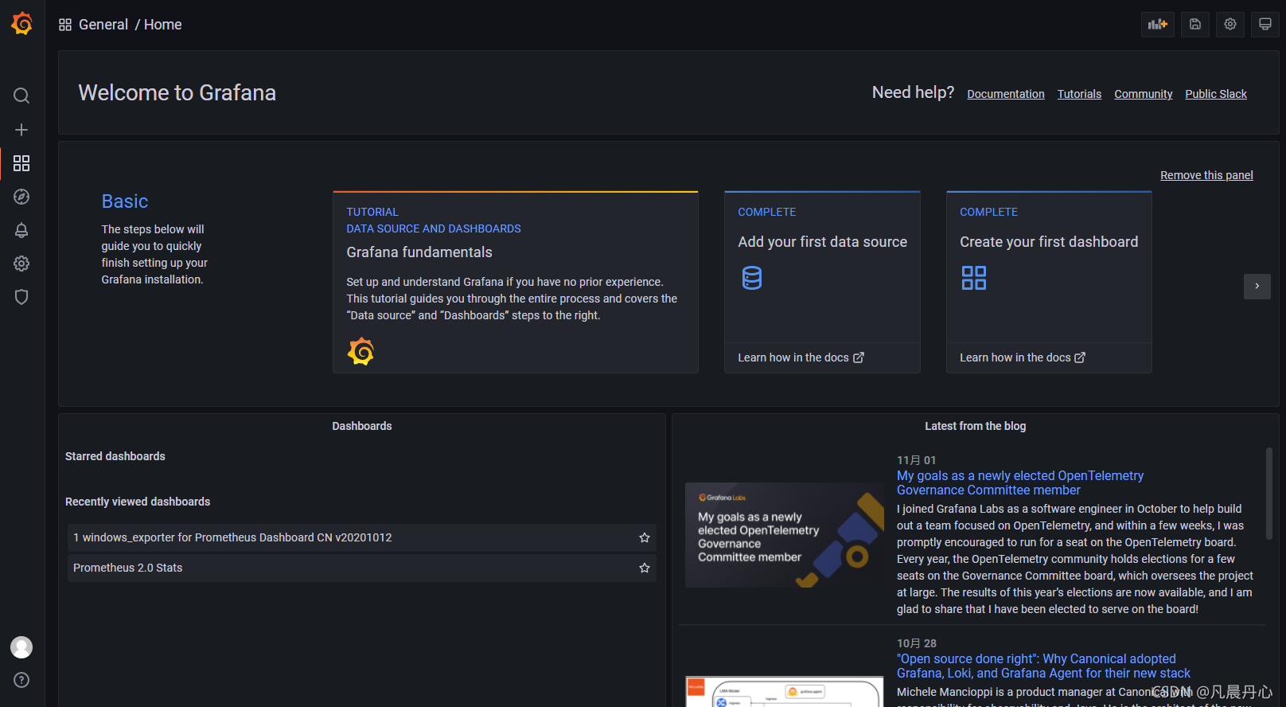This screenshot has height=707, width=1286.
Task: Open the Configuration gear icon in sidebar
Action: [21, 264]
